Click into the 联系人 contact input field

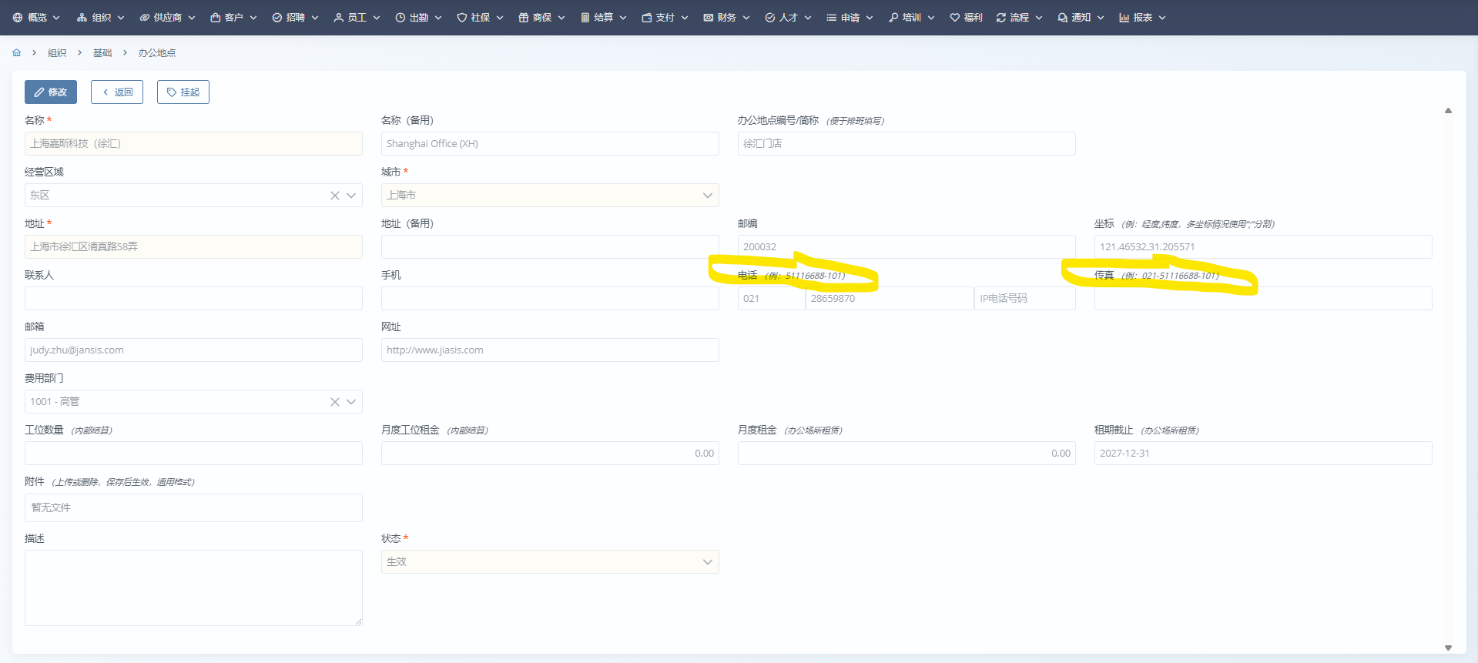193,299
